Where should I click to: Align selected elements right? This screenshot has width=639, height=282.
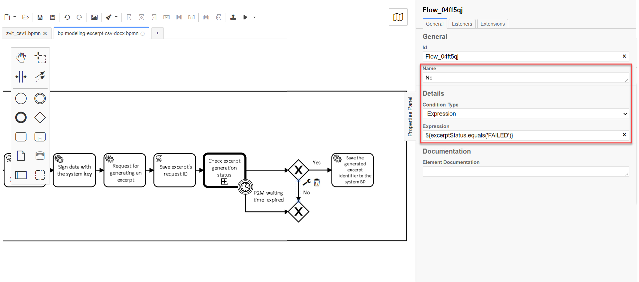(154, 17)
